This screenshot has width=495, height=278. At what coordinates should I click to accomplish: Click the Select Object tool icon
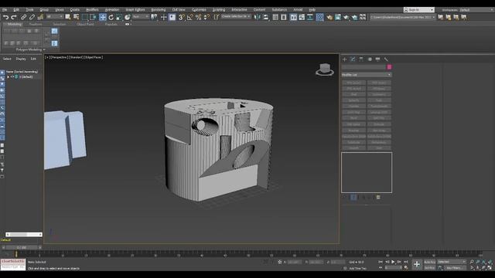pos(68,17)
